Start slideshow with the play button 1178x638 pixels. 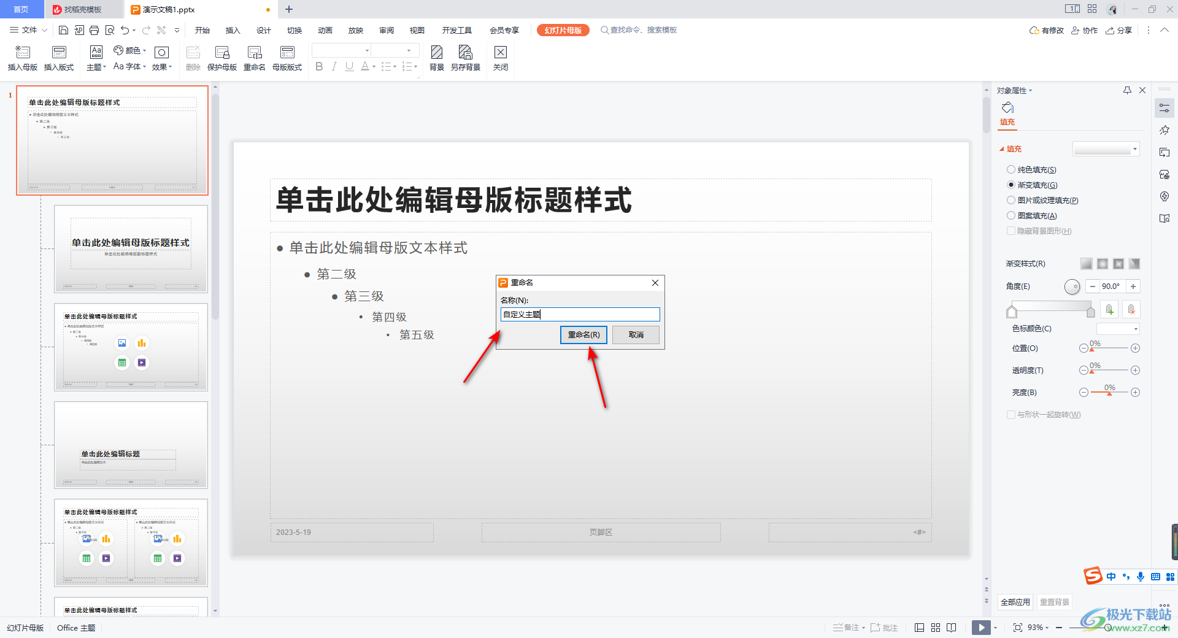[981, 628]
